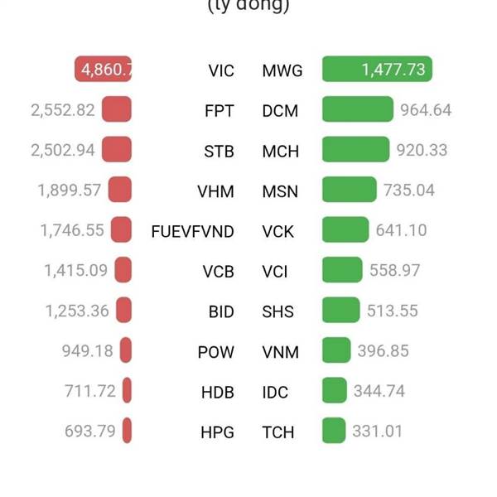497x497 pixels.
Task: Open the VNM ticker symbol
Action: 281,352
